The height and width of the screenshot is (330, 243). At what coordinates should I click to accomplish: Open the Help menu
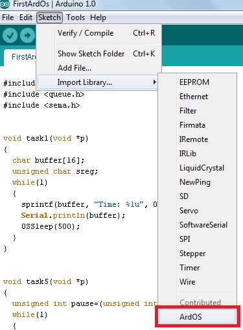click(98, 18)
